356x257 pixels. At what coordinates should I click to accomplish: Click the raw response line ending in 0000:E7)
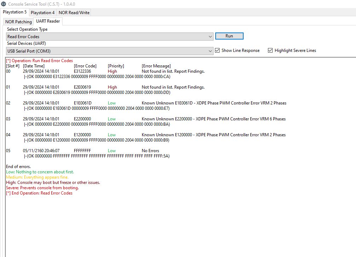(97, 108)
